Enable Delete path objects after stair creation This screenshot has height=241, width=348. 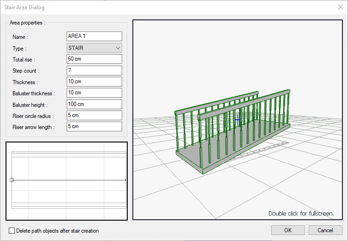click(x=12, y=230)
